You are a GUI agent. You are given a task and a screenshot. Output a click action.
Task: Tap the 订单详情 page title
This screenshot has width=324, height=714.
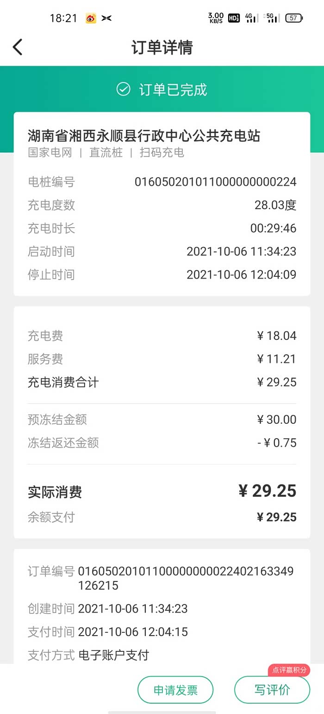coord(162,47)
